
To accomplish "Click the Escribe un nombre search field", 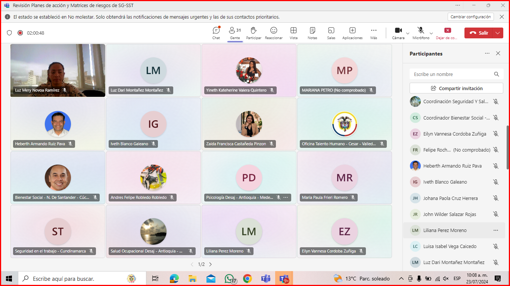I will pyautogui.click(x=456, y=74).
